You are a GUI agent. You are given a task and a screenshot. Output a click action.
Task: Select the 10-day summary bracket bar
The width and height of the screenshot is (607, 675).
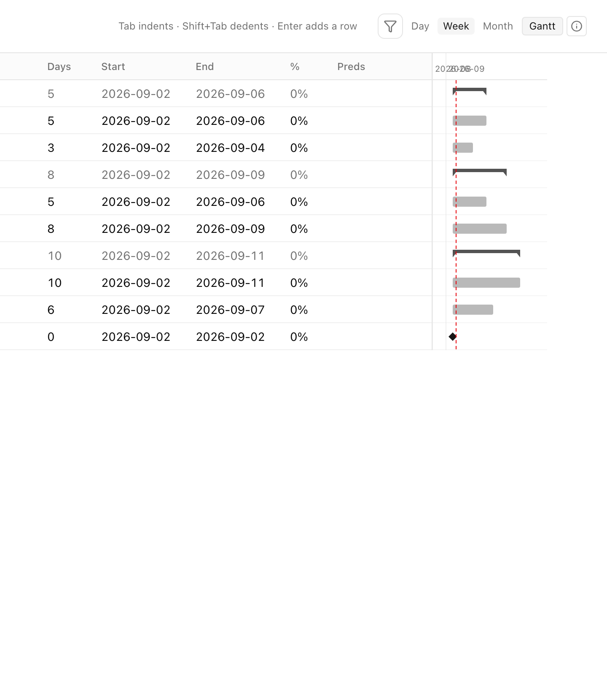(x=486, y=253)
